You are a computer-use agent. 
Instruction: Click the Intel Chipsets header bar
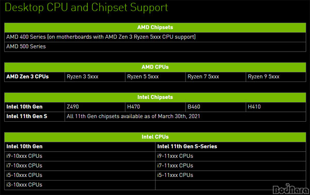[x=155, y=98]
